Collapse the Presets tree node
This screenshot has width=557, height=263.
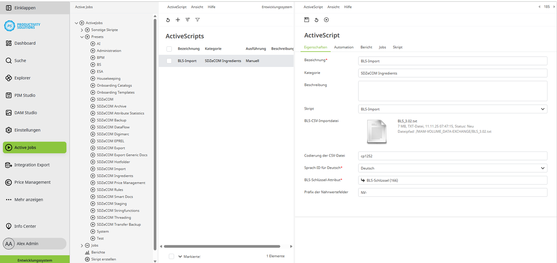point(82,36)
